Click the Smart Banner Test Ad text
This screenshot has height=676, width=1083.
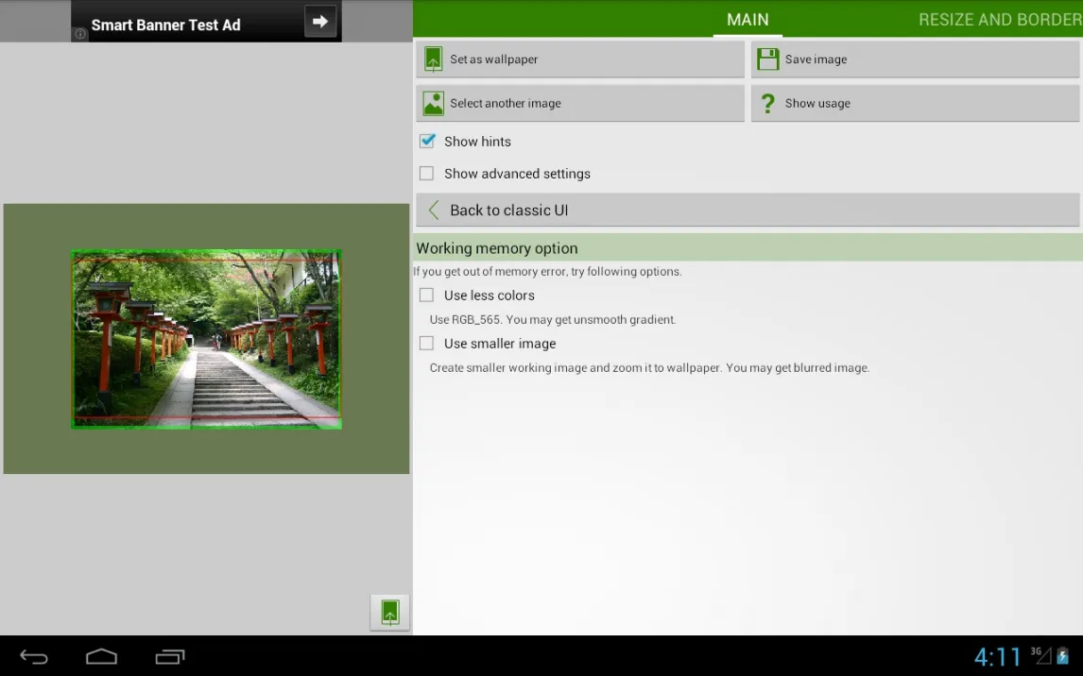point(166,25)
